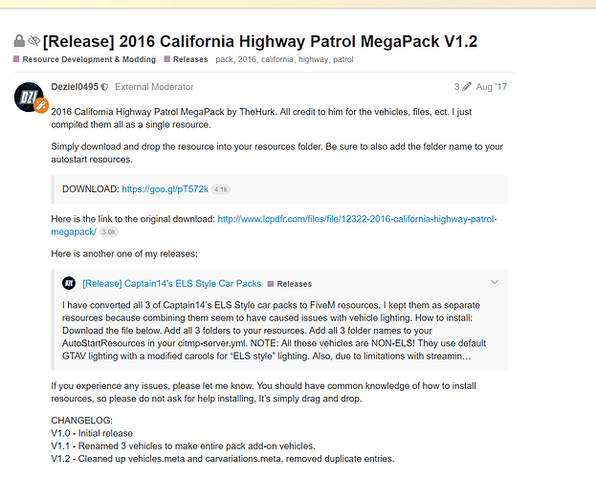Open the goo.gl/pT572k download link
The height and width of the screenshot is (478, 596).
(165, 189)
